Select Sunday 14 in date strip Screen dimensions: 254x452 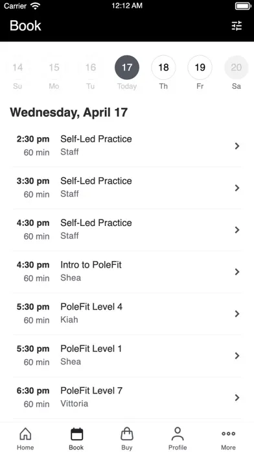click(x=17, y=68)
